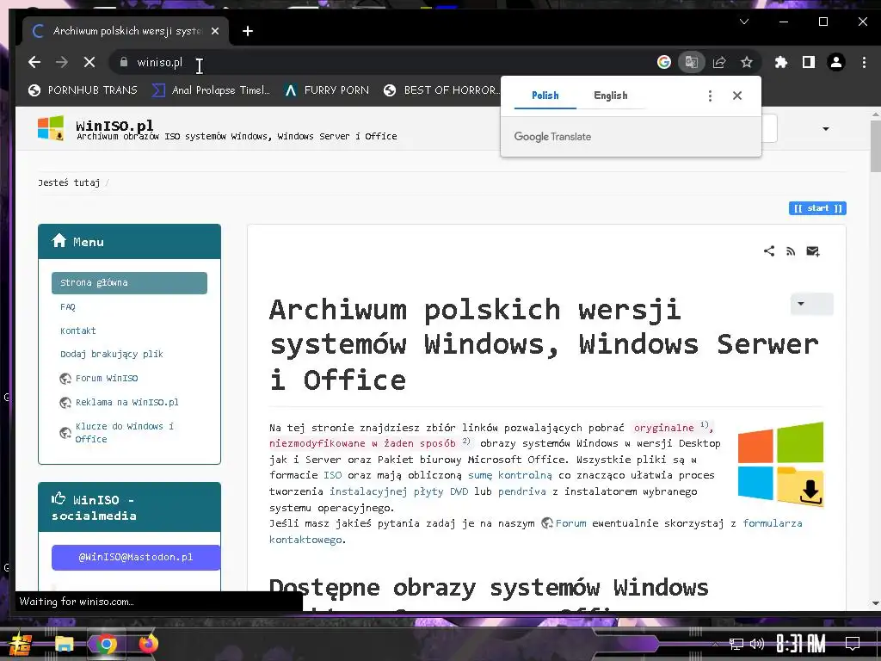
Task: Open the Windows Start button
Action: click(21, 644)
